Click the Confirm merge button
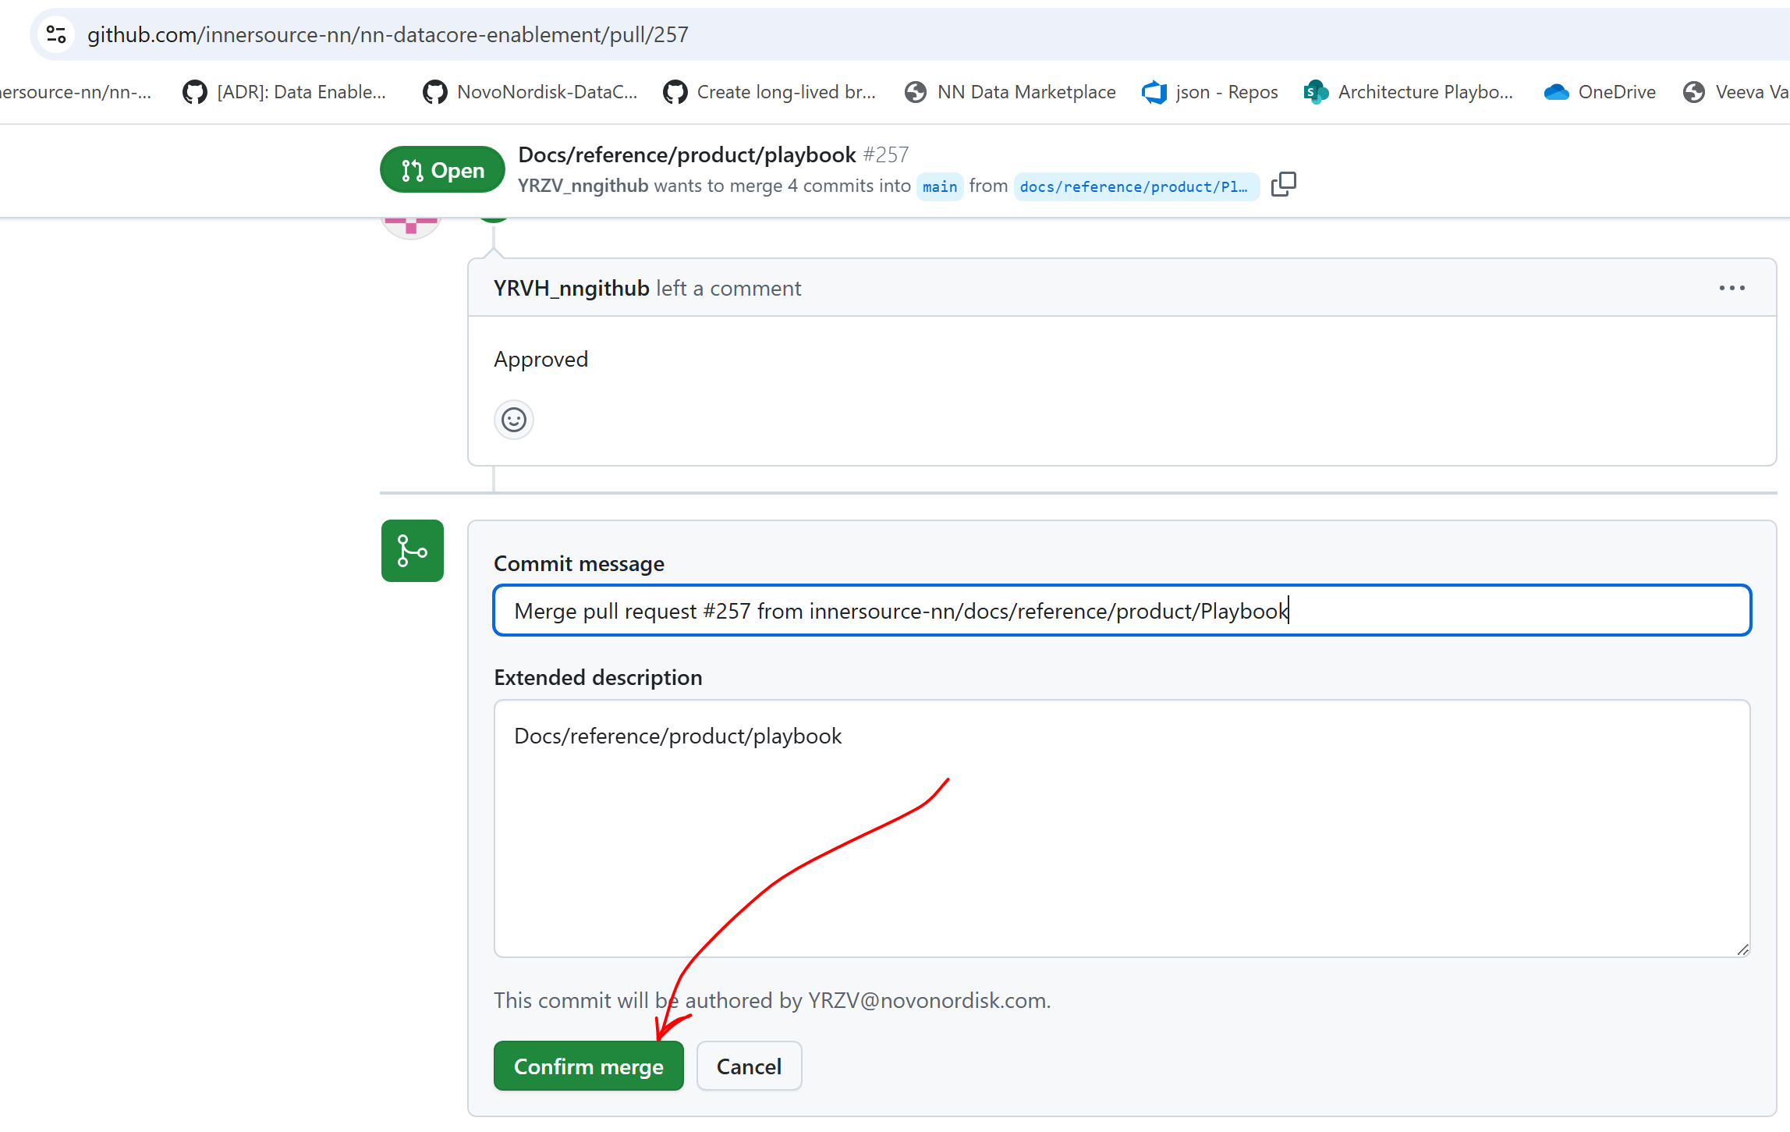This screenshot has width=1790, height=1132. coord(589,1066)
